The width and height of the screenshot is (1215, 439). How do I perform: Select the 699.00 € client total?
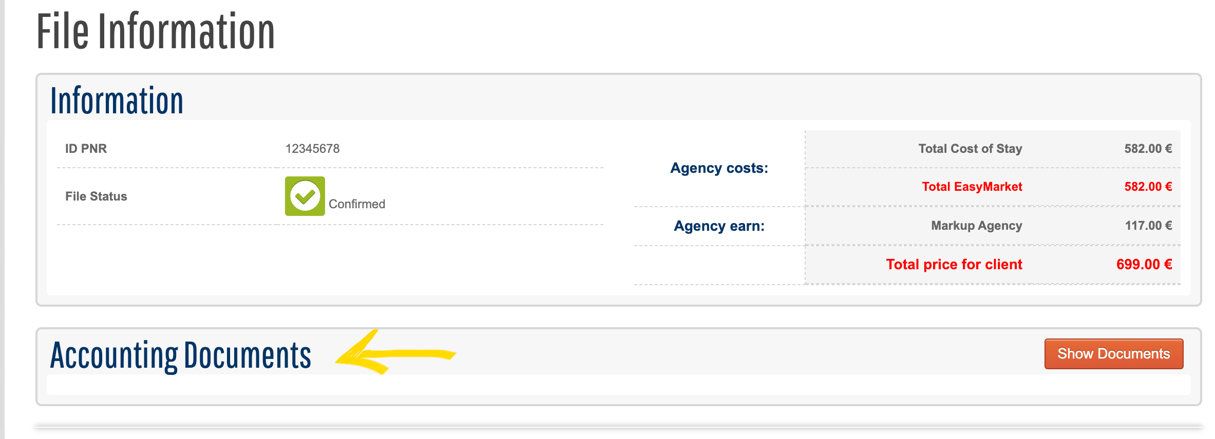(1144, 265)
